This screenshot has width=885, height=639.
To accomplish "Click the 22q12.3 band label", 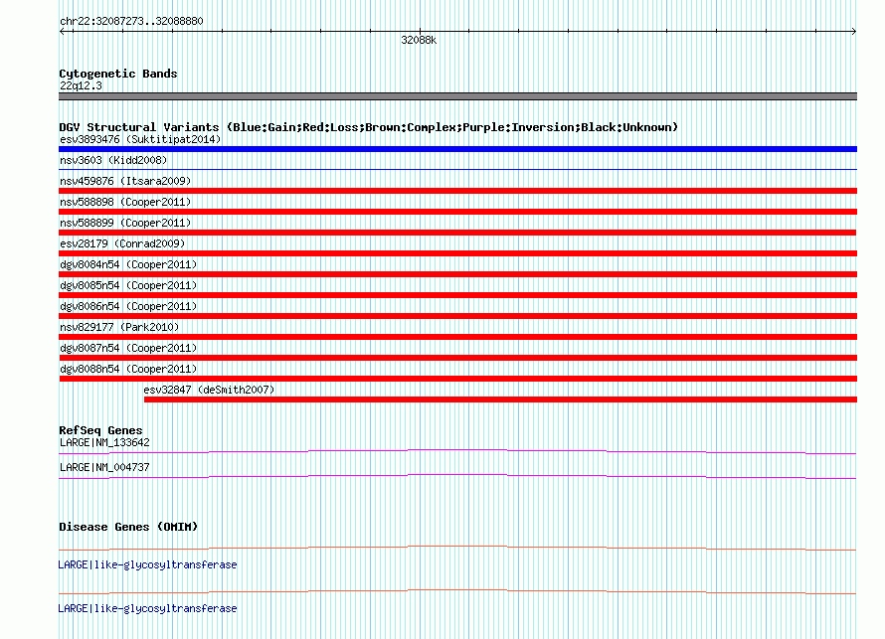I will pyautogui.click(x=81, y=85).
